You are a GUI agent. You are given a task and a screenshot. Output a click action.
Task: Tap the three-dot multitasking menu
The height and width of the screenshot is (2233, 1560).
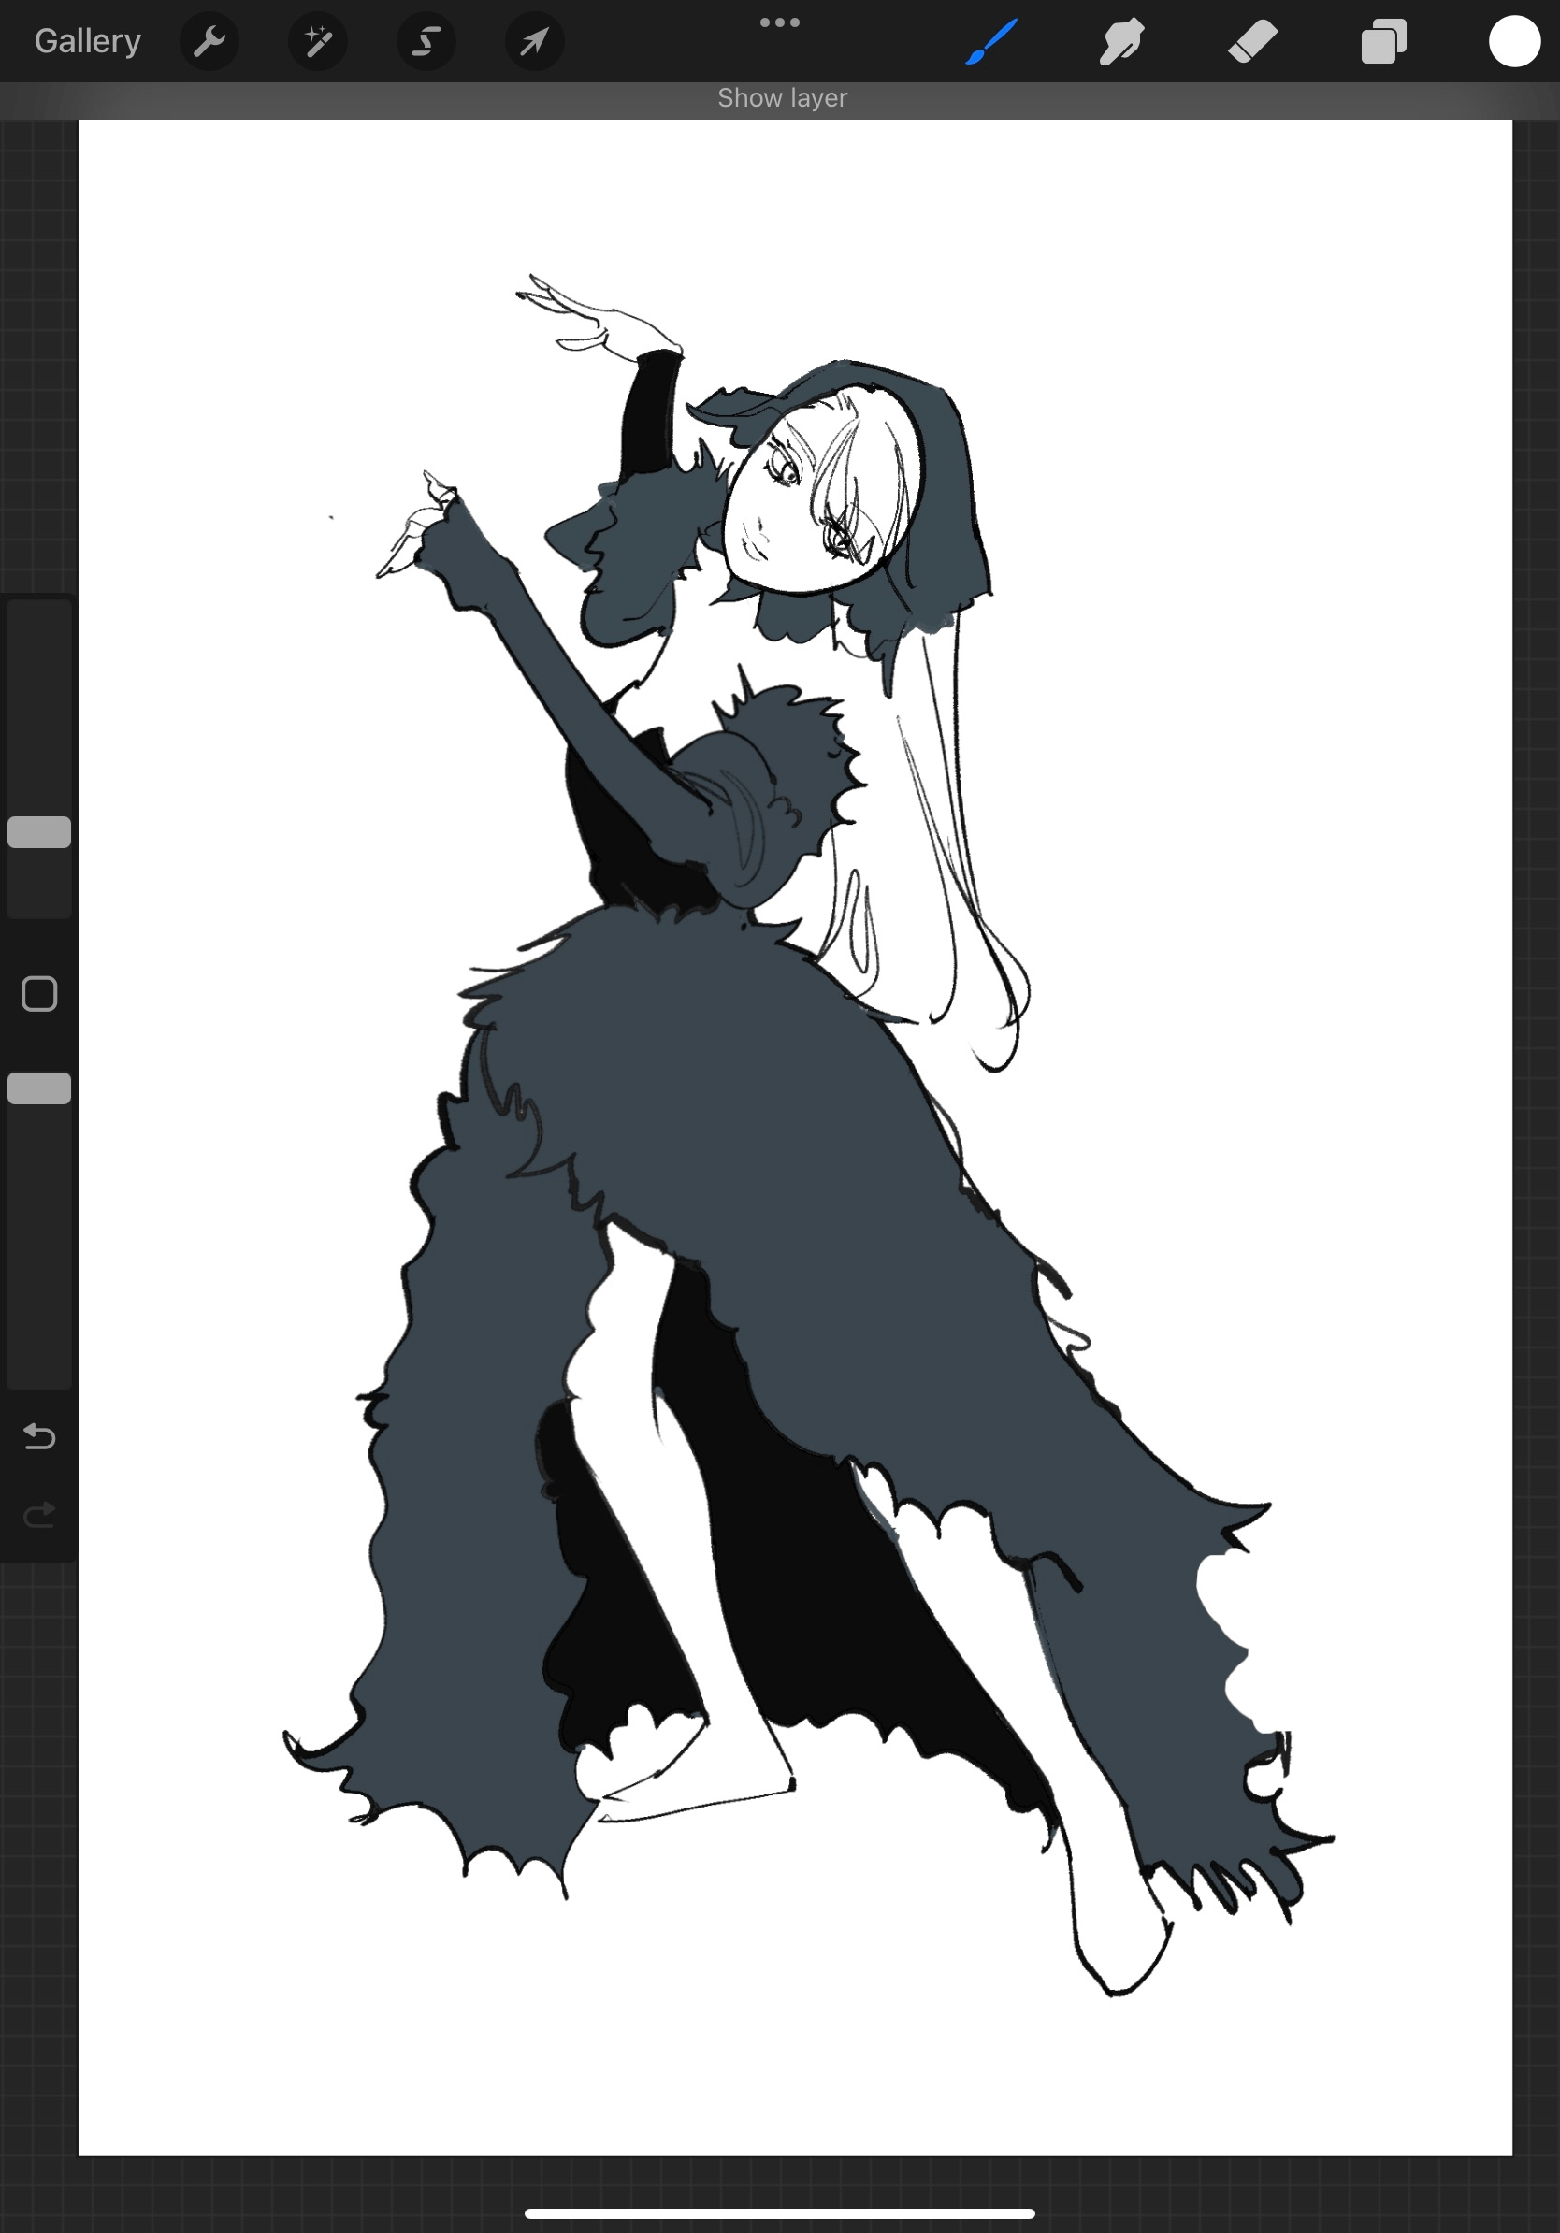[x=780, y=22]
